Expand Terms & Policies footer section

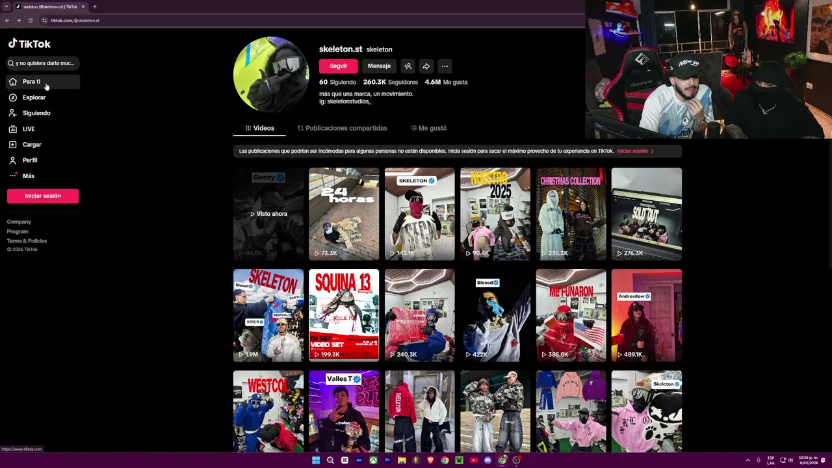(x=27, y=240)
